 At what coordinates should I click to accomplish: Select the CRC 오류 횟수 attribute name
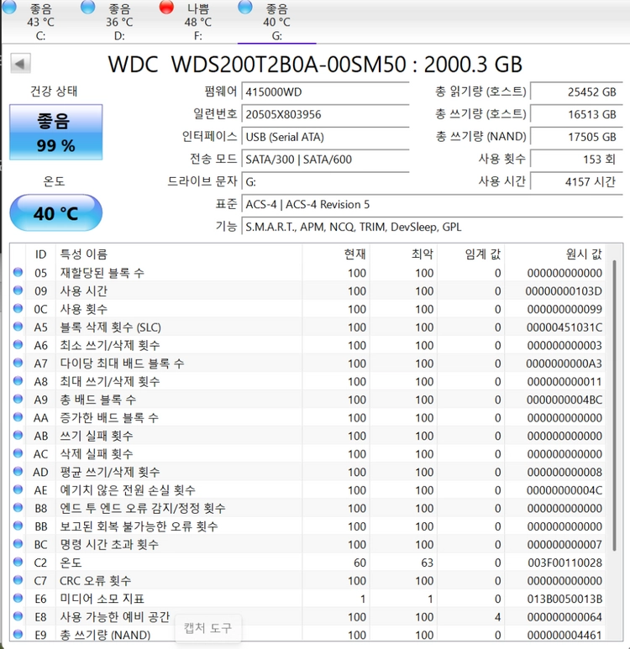[x=96, y=580]
